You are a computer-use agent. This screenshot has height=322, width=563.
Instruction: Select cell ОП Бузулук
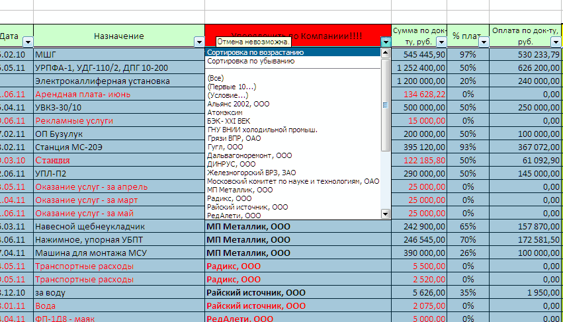(x=119, y=134)
